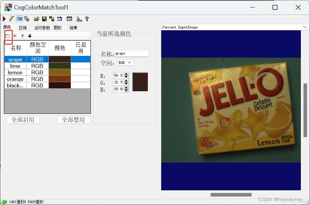310x205 pixels.
Task: Click the CogColorMatchTool1 window icon
Action: (x=8, y=7)
